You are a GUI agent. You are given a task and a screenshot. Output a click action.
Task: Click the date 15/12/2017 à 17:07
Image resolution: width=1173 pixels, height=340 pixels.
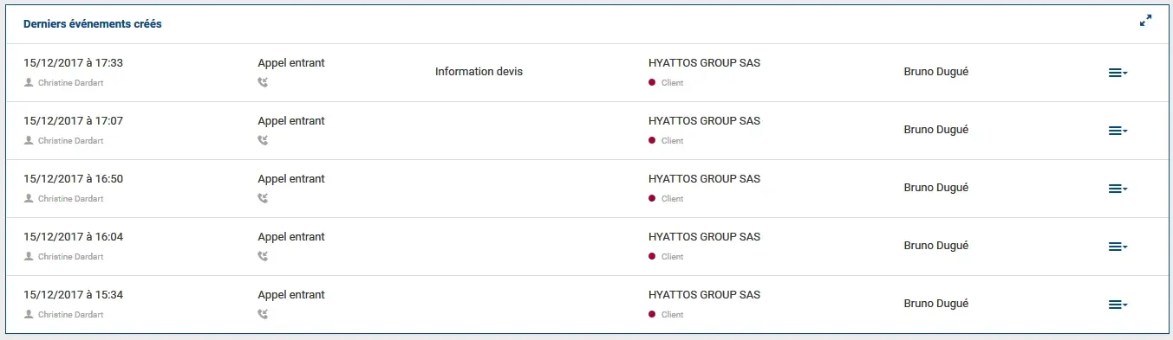point(73,121)
